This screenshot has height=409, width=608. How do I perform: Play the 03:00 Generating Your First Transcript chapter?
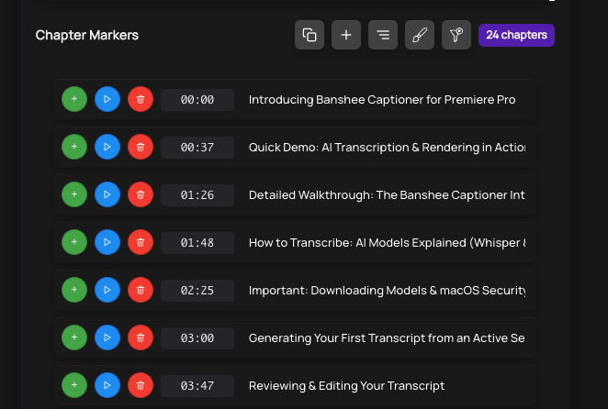tap(107, 337)
